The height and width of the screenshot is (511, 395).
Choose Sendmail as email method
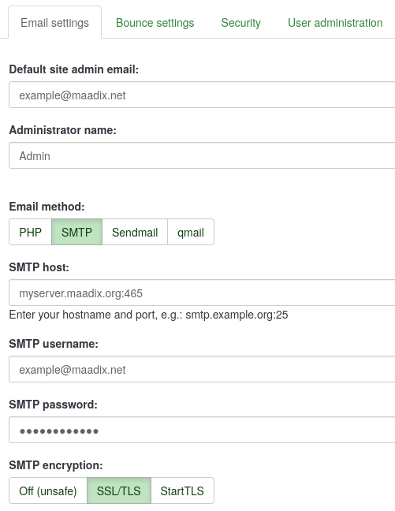point(135,232)
